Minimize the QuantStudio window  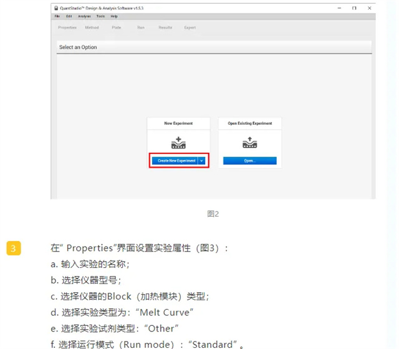point(339,8)
